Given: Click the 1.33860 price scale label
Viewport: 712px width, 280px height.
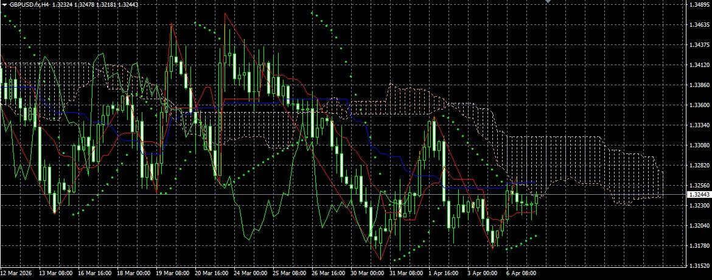Looking at the screenshot, I should (x=699, y=85).
